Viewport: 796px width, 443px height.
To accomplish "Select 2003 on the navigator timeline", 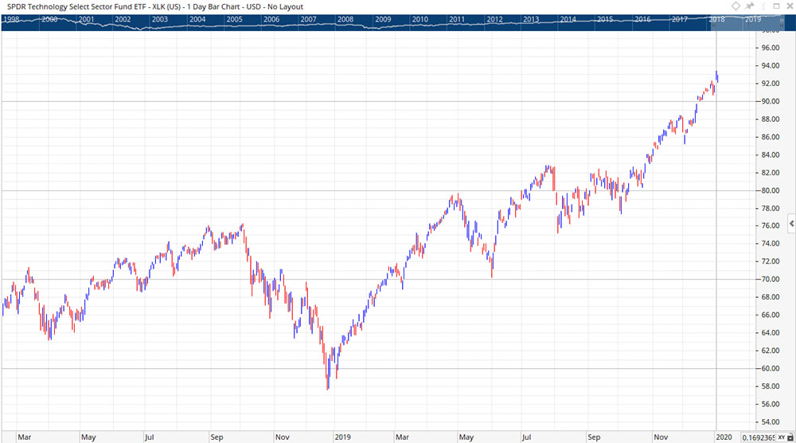I will [159, 19].
